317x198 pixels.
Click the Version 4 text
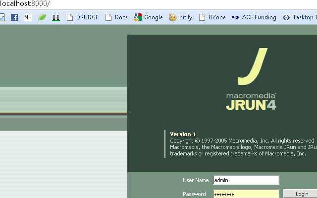(183, 134)
